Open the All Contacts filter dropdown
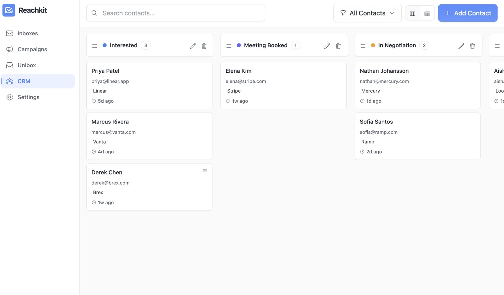 point(367,13)
